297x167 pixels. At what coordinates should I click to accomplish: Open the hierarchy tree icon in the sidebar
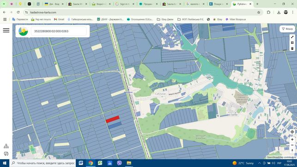[6, 146]
